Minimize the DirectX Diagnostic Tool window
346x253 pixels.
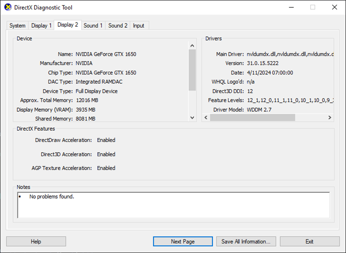point(291,7)
